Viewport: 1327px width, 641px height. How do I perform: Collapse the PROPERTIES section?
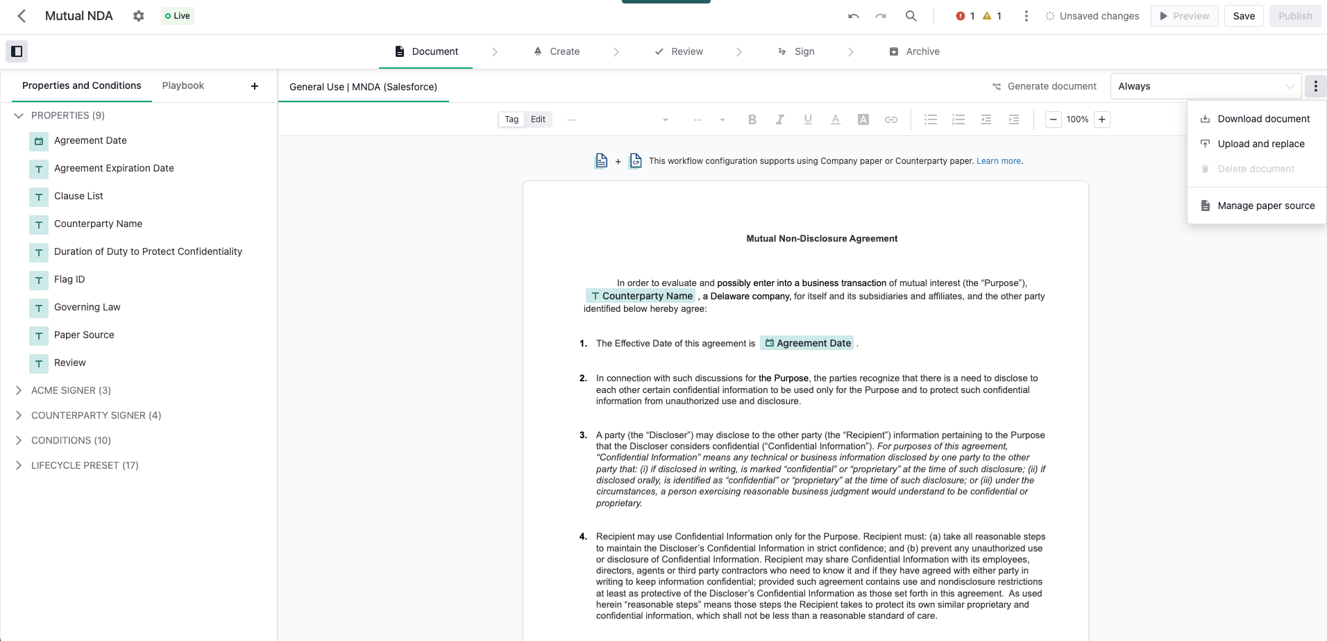(19, 115)
